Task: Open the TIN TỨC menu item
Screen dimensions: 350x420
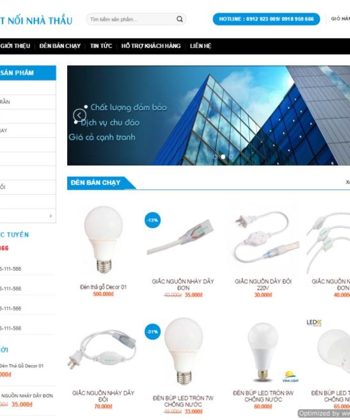Action: pos(101,46)
